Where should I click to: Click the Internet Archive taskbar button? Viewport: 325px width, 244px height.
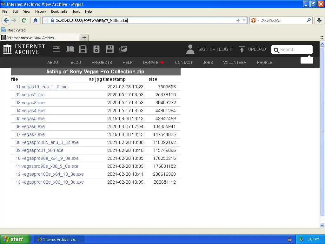pos(59,240)
